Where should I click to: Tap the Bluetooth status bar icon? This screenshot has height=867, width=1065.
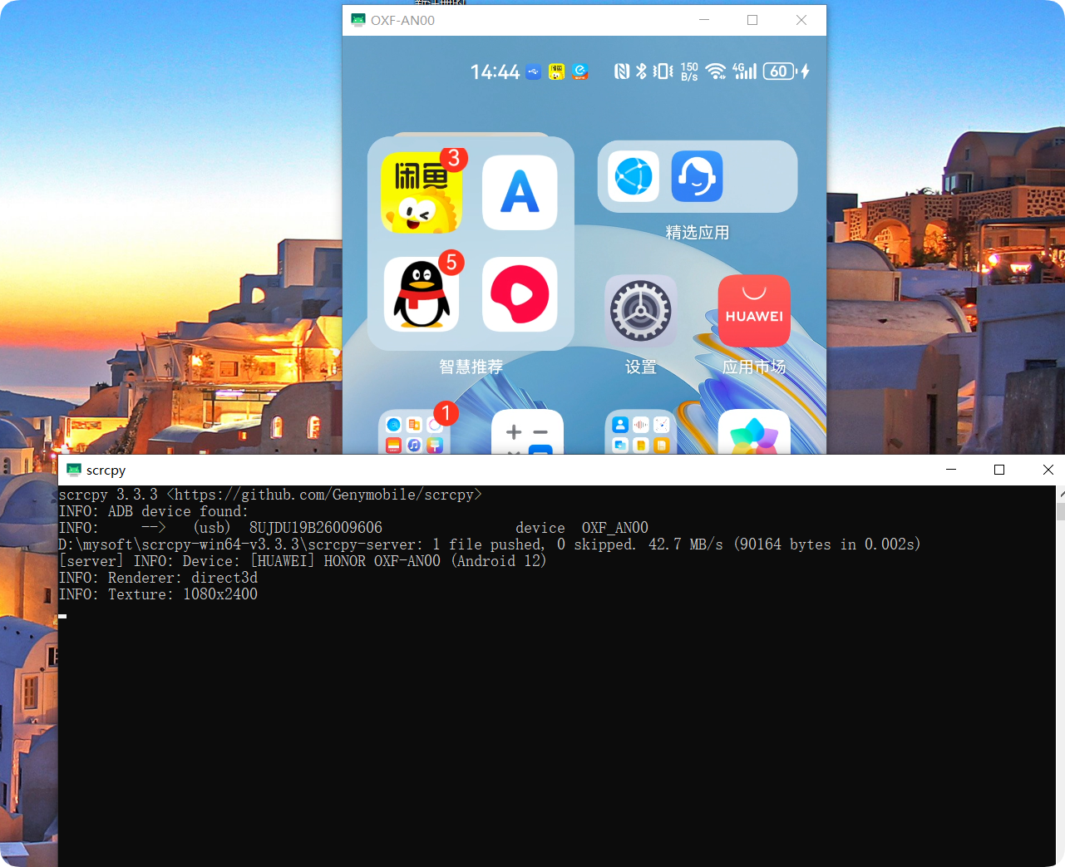click(641, 71)
